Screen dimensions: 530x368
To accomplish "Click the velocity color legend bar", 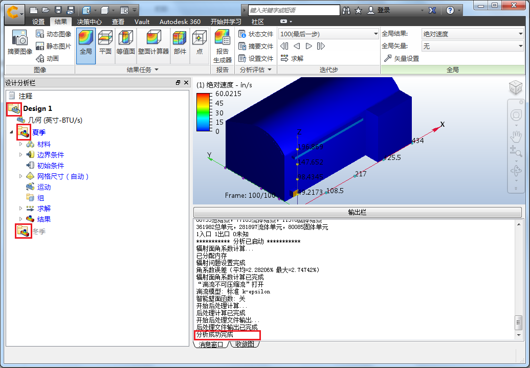I will (203, 112).
